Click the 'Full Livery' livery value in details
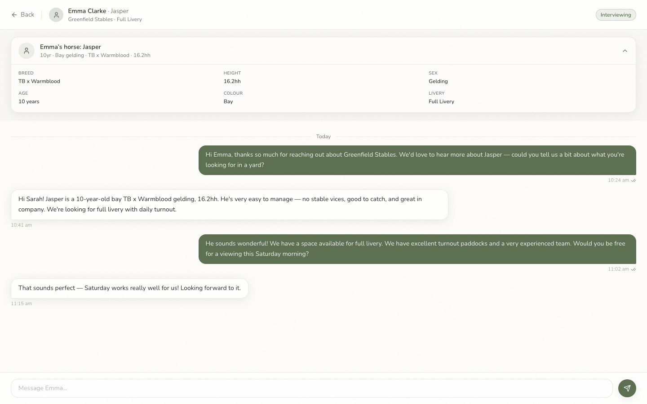Screen dimensions: 647x404 pos(441,101)
